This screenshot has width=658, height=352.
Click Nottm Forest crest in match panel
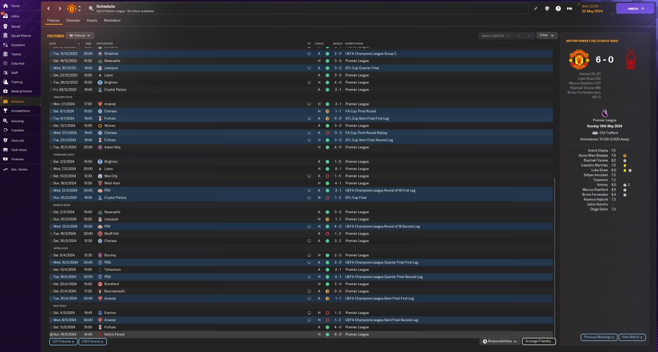pyautogui.click(x=630, y=59)
